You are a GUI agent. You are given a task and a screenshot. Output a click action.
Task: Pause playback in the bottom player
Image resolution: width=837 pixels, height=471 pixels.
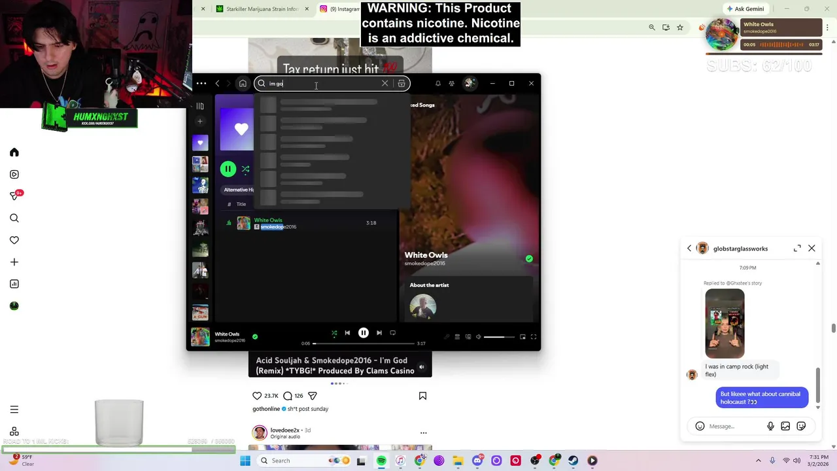point(364,333)
